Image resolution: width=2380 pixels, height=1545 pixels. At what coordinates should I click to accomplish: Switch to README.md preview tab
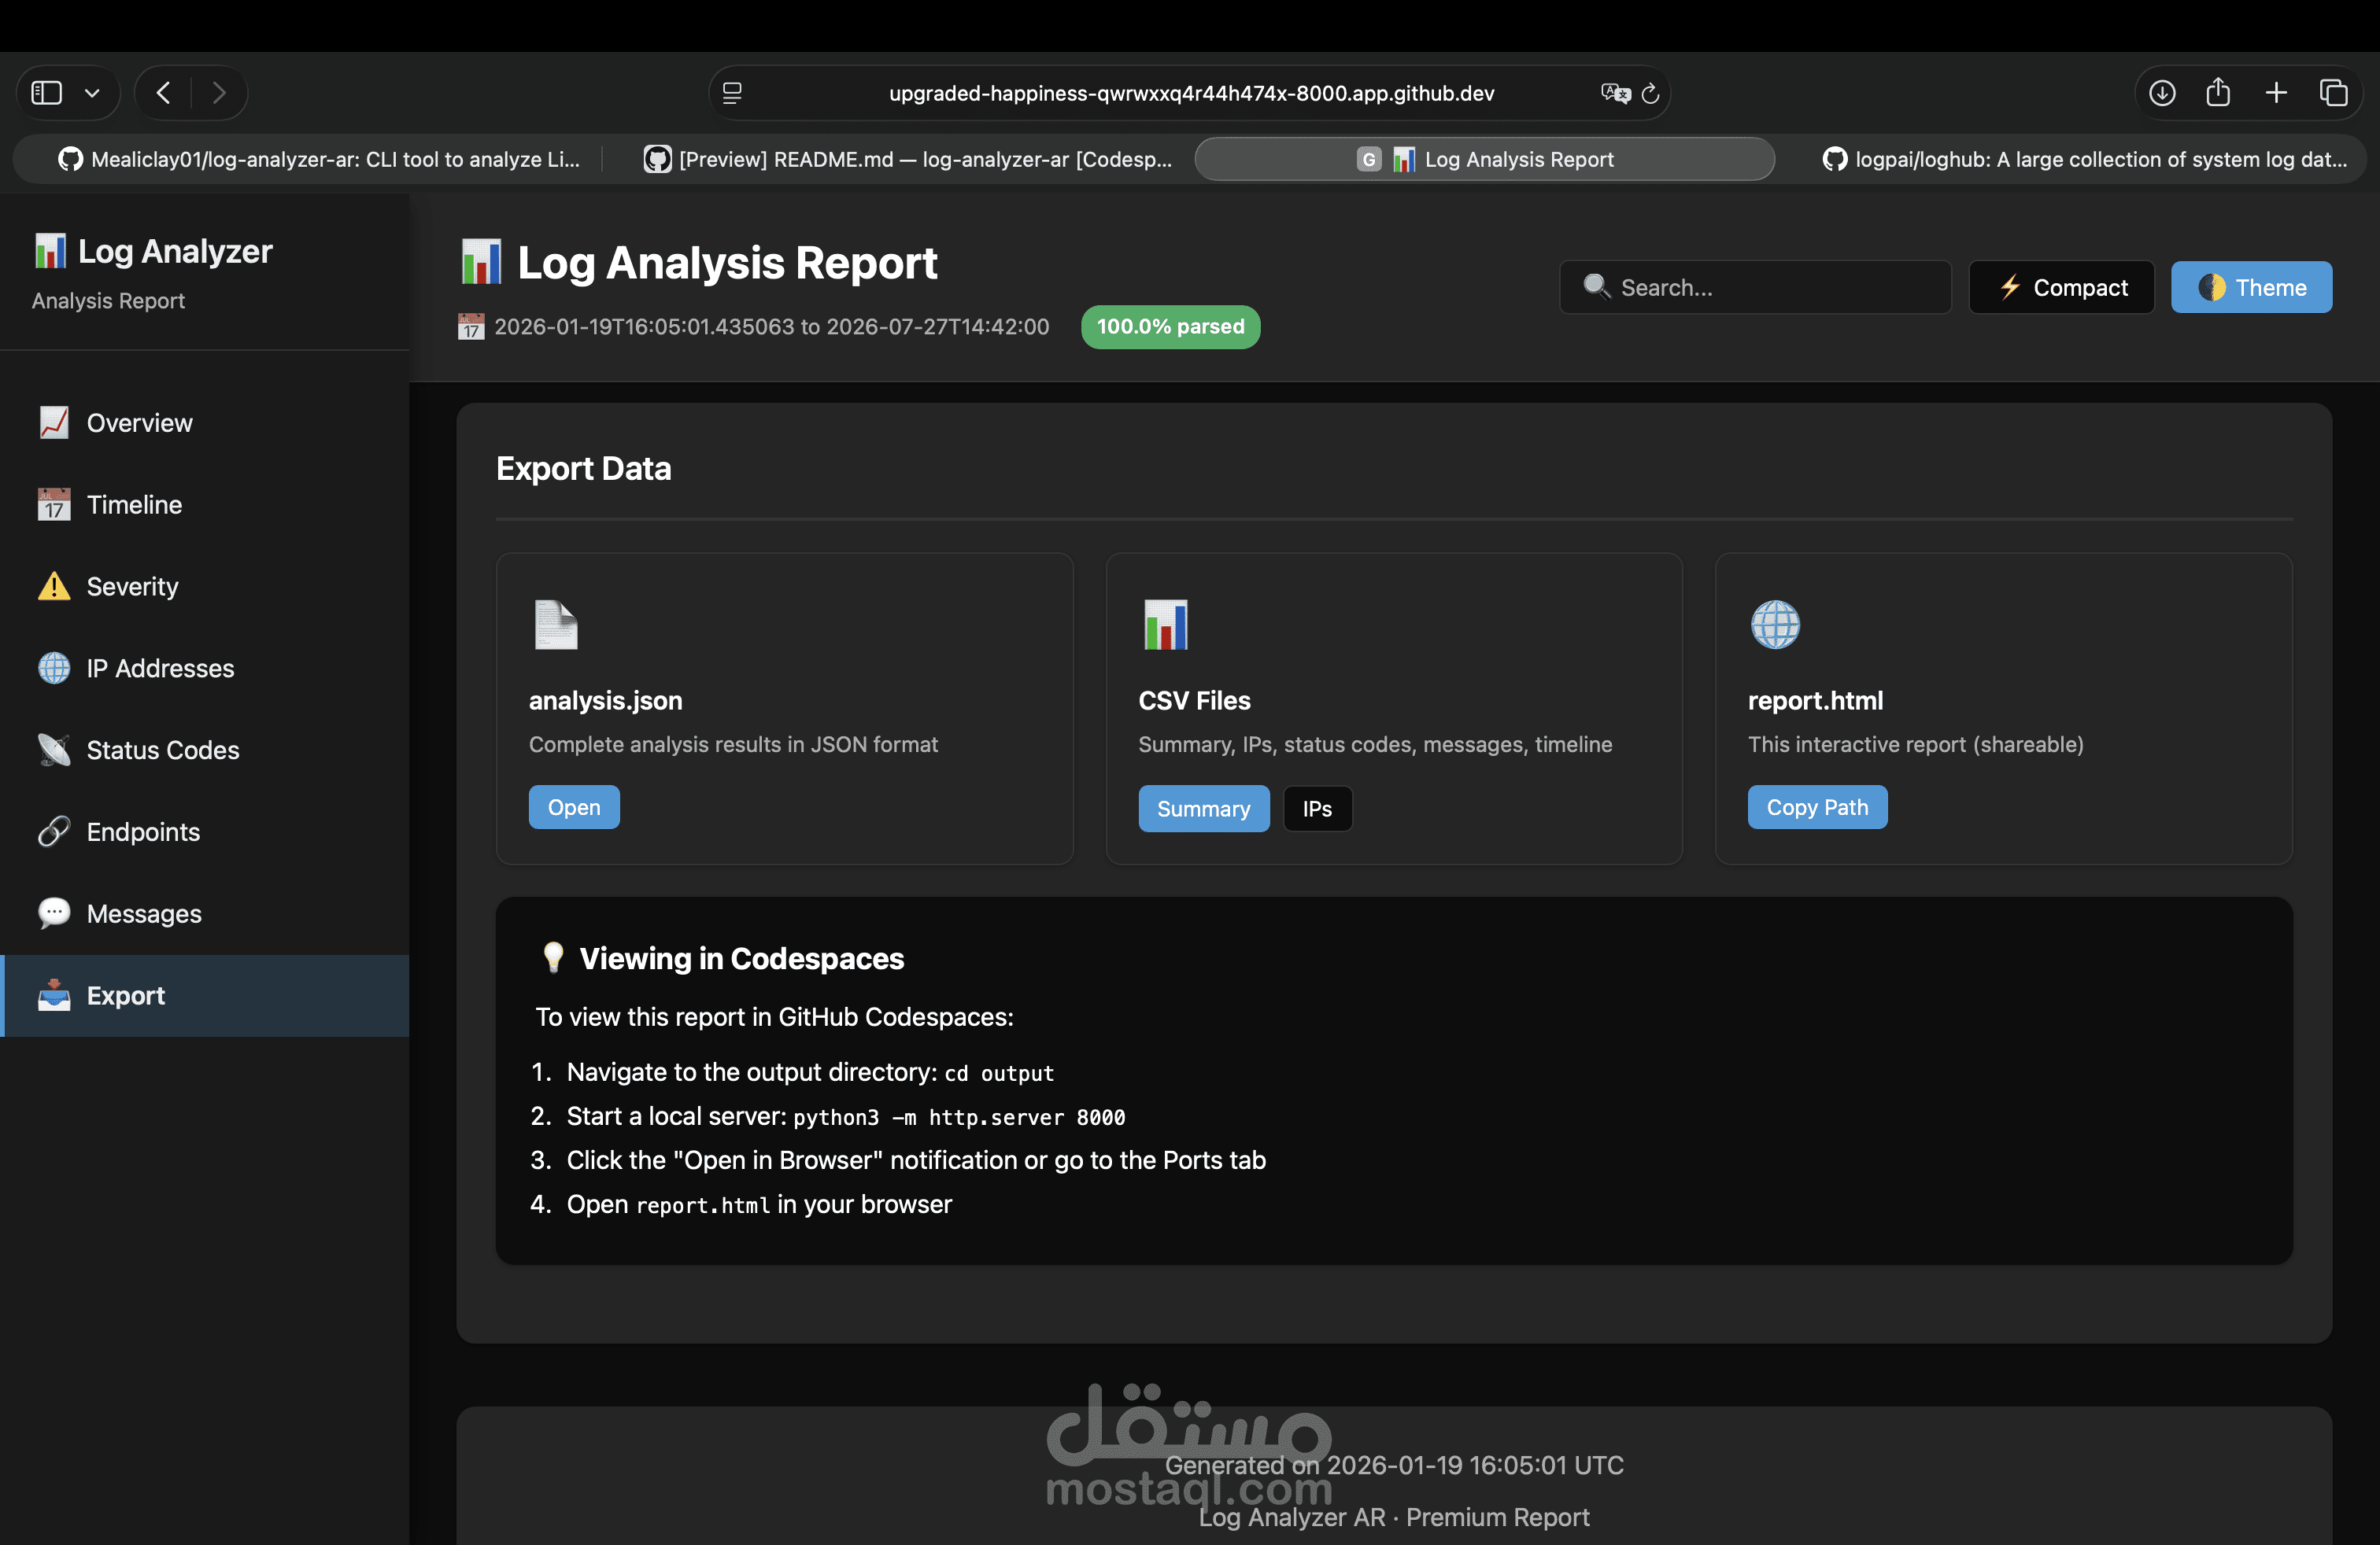(x=908, y=160)
